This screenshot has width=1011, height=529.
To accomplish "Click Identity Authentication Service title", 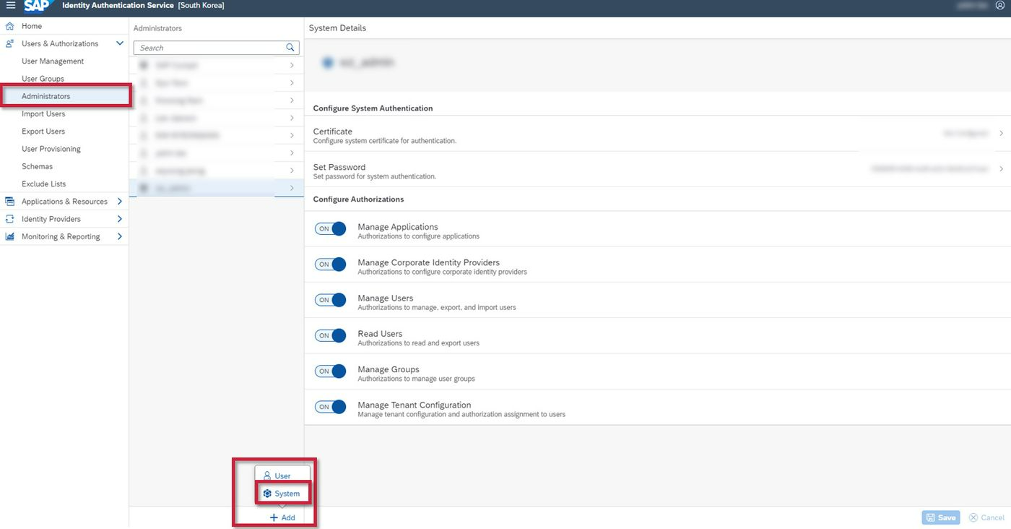I will (x=118, y=6).
